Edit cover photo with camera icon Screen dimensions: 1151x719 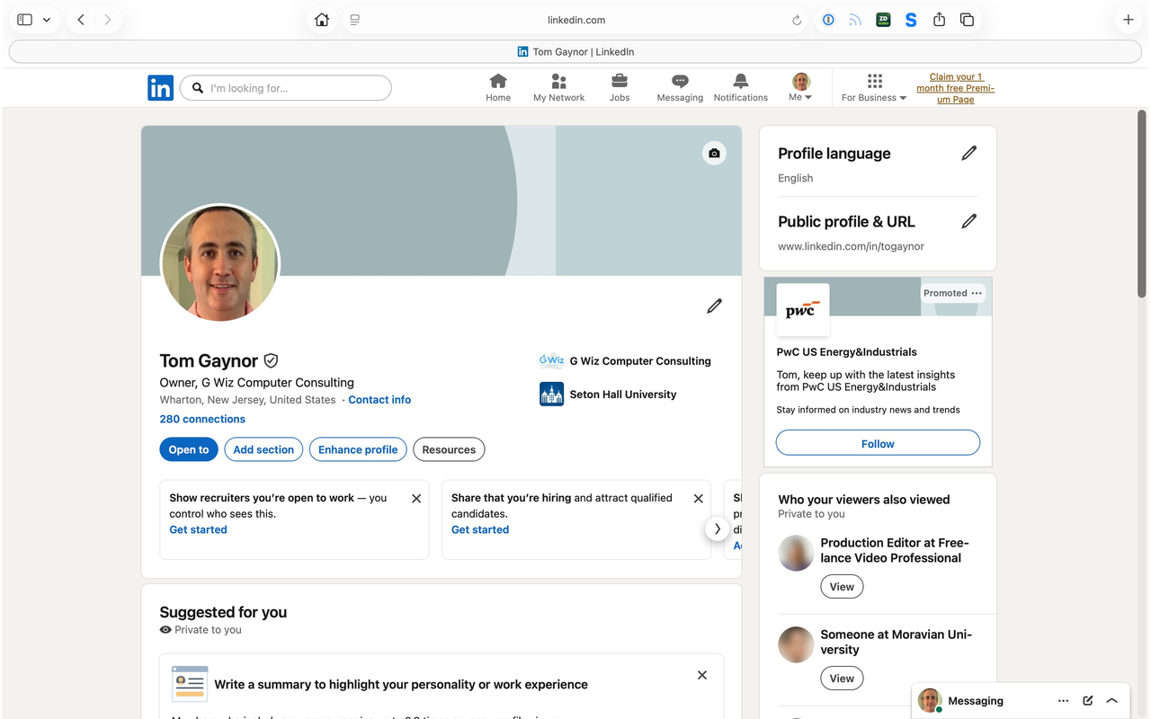tap(714, 153)
